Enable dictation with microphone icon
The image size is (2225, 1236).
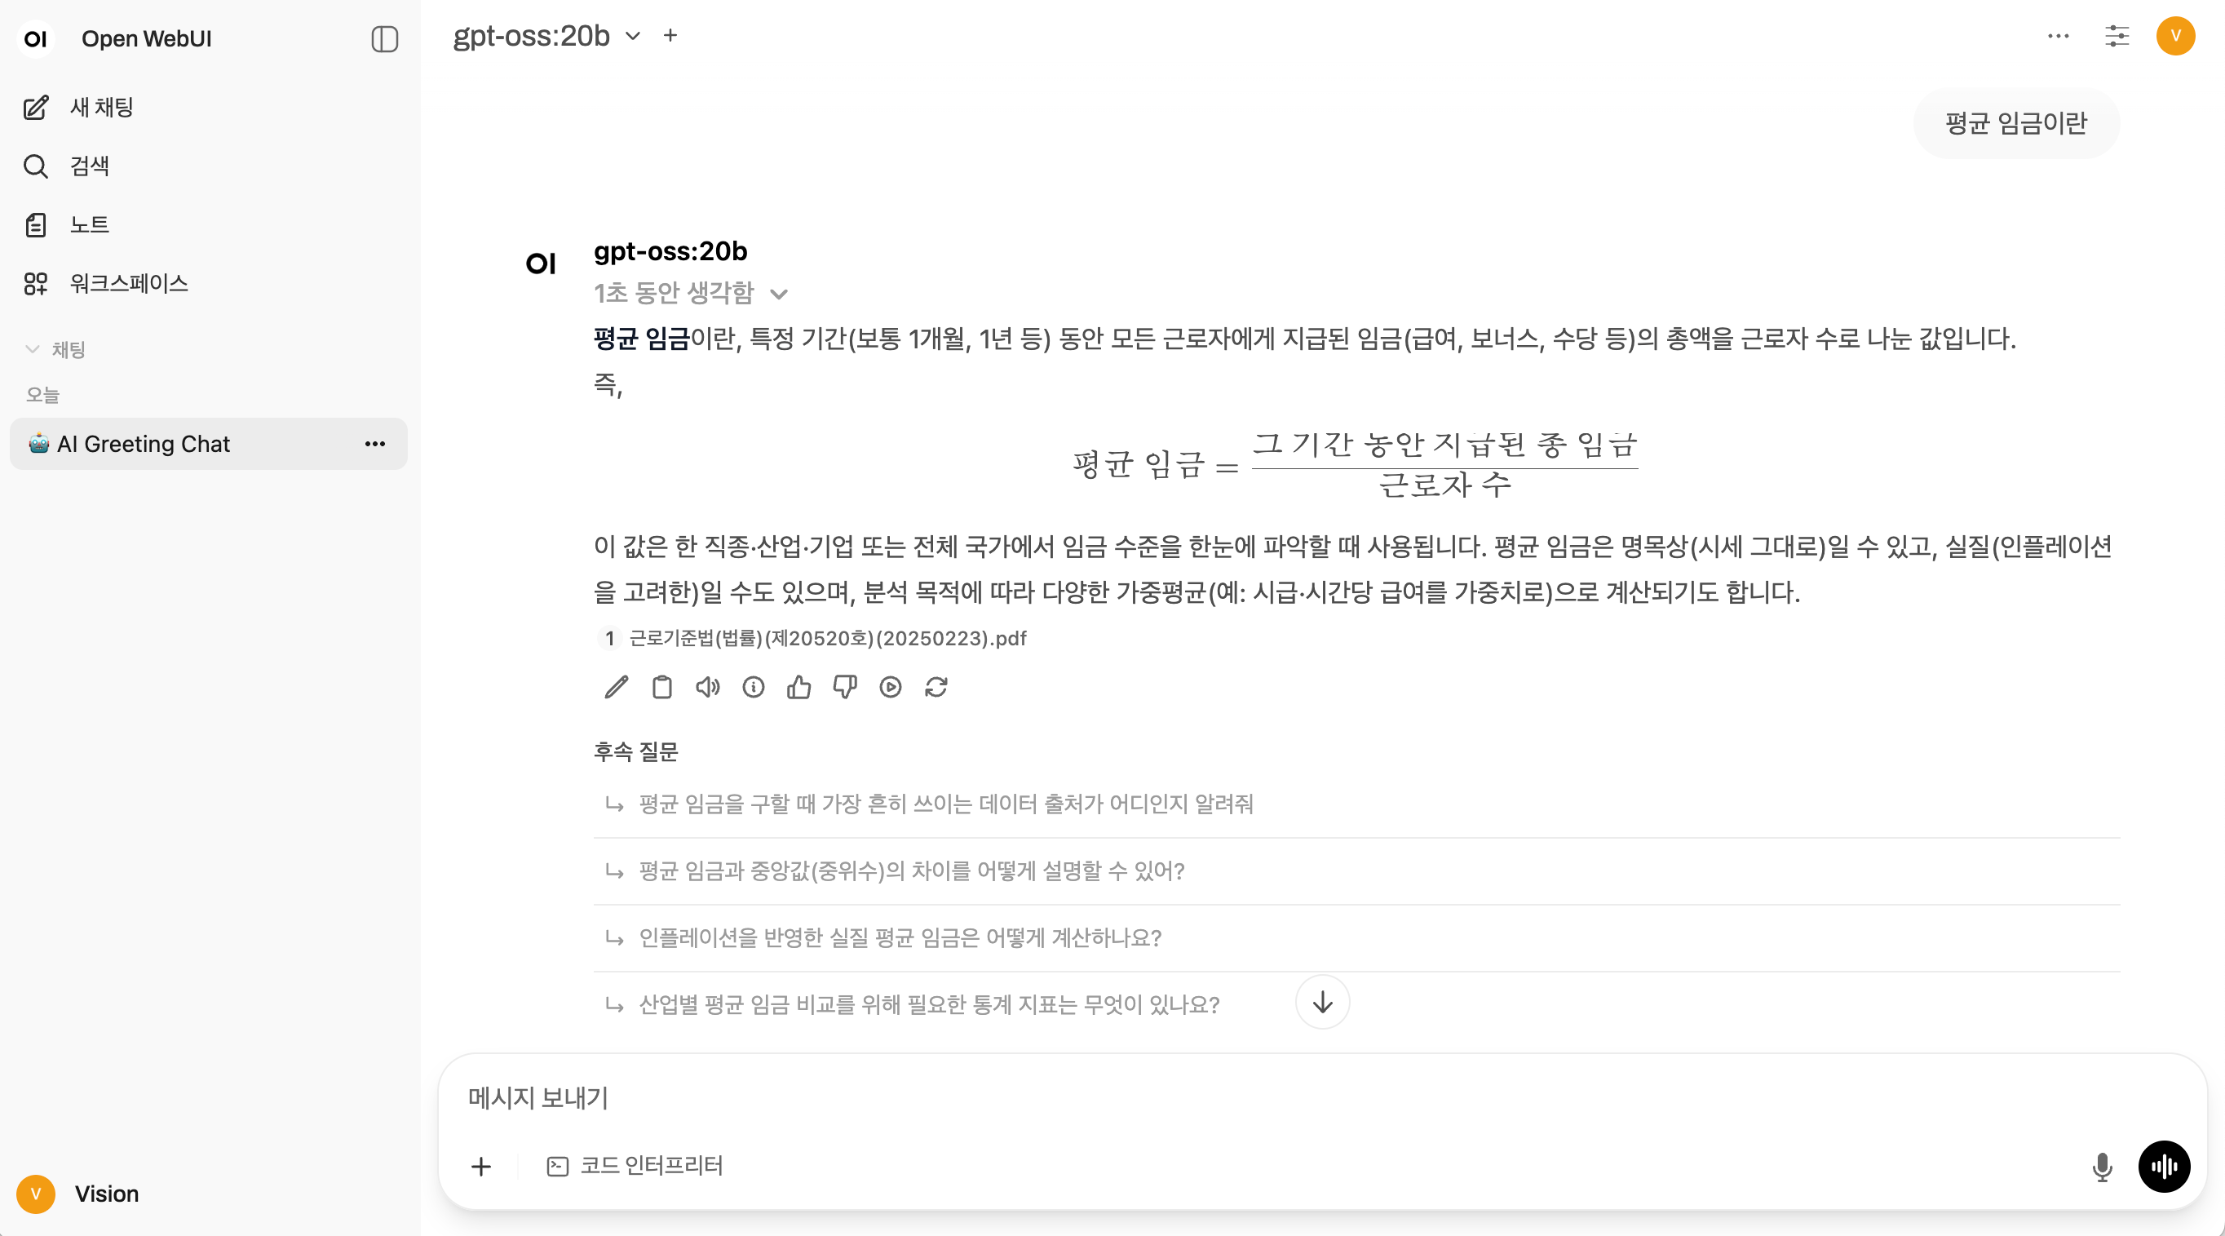point(2103,1166)
